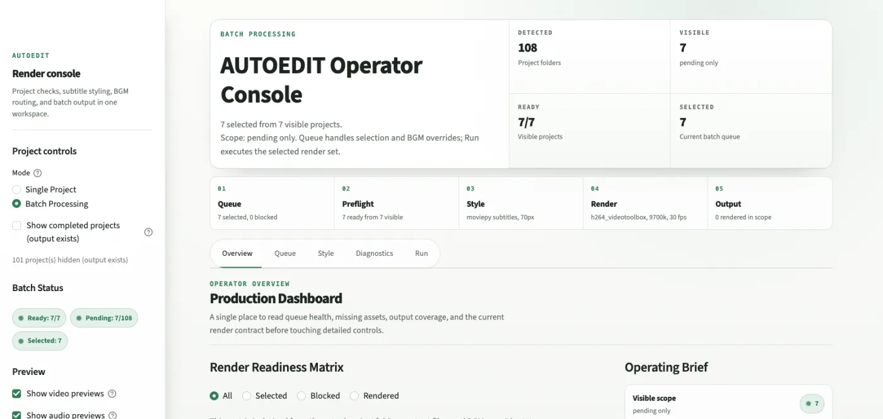Click the Selected 7 current batch queue stat

point(751,130)
